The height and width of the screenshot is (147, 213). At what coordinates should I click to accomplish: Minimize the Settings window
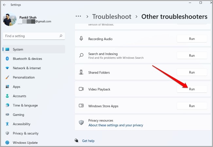coord(190,3)
